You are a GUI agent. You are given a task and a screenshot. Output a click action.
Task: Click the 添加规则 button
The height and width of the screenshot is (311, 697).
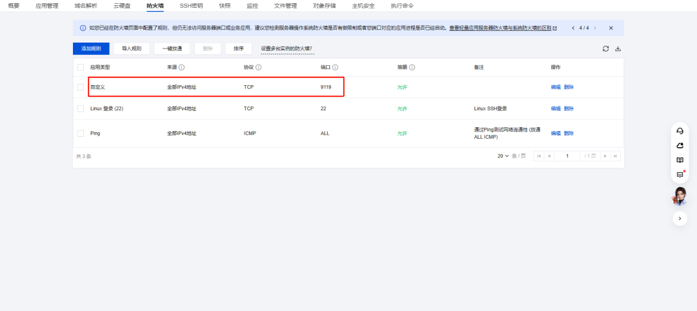click(x=91, y=49)
